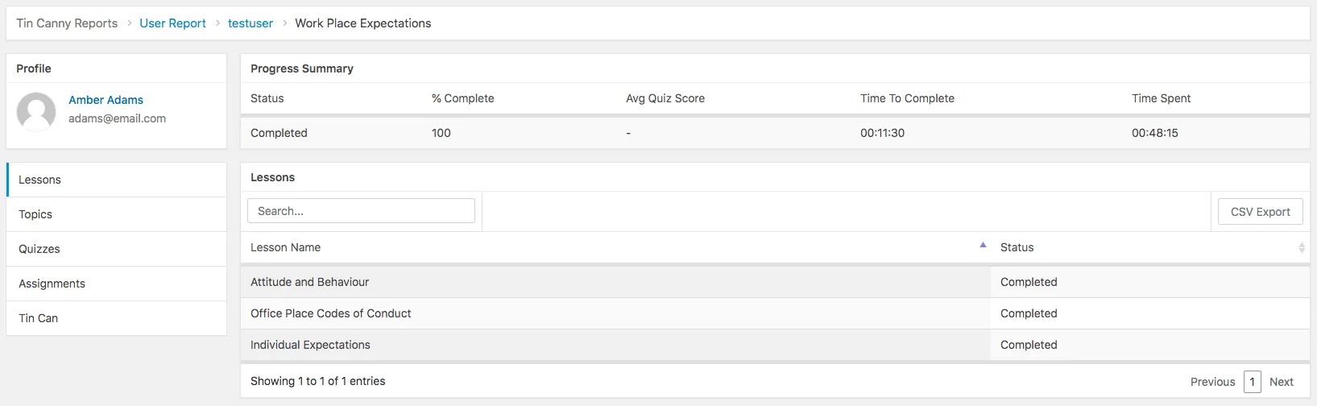1317x406 pixels.
Task: Select the Individual Expectations lesson row
Action: pyautogui.click(x=775, y=345)
